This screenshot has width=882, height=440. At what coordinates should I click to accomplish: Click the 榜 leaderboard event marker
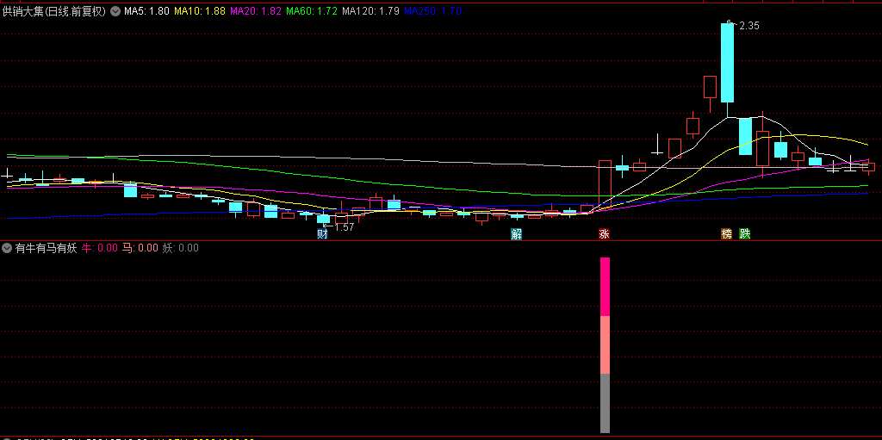click(727, 234)
